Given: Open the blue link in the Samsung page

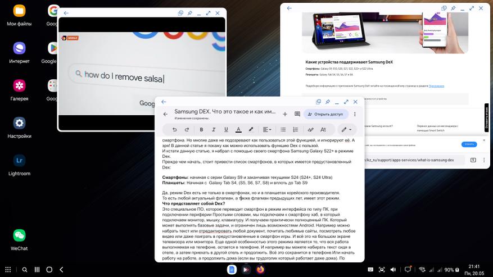Looking at the screenshot, I should coord(436,86).
